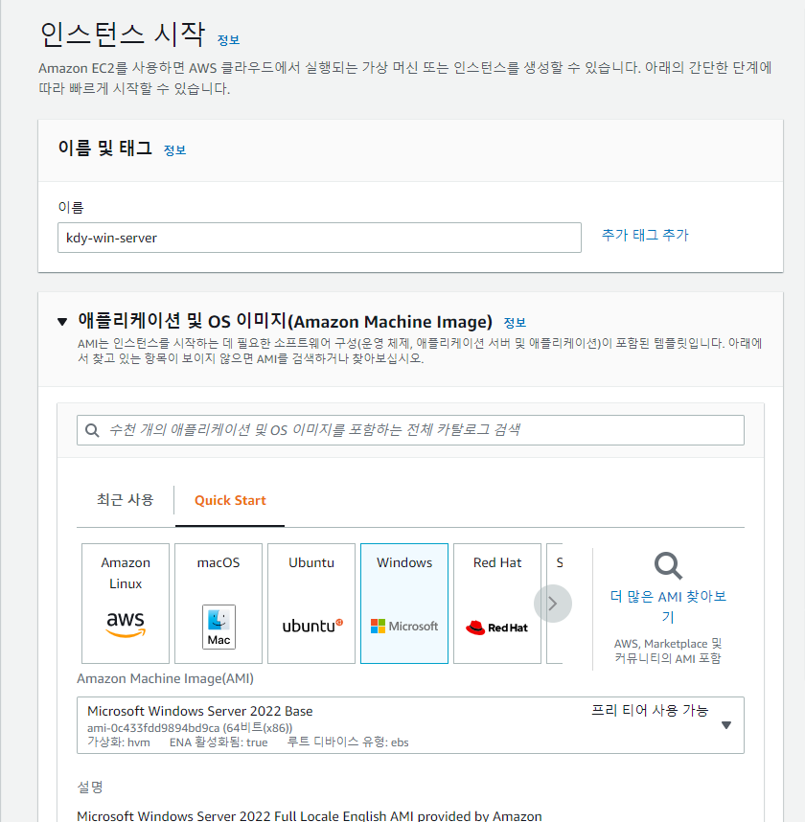Open 정보 link next to Amazon Machine Image heading

(515, 323)
